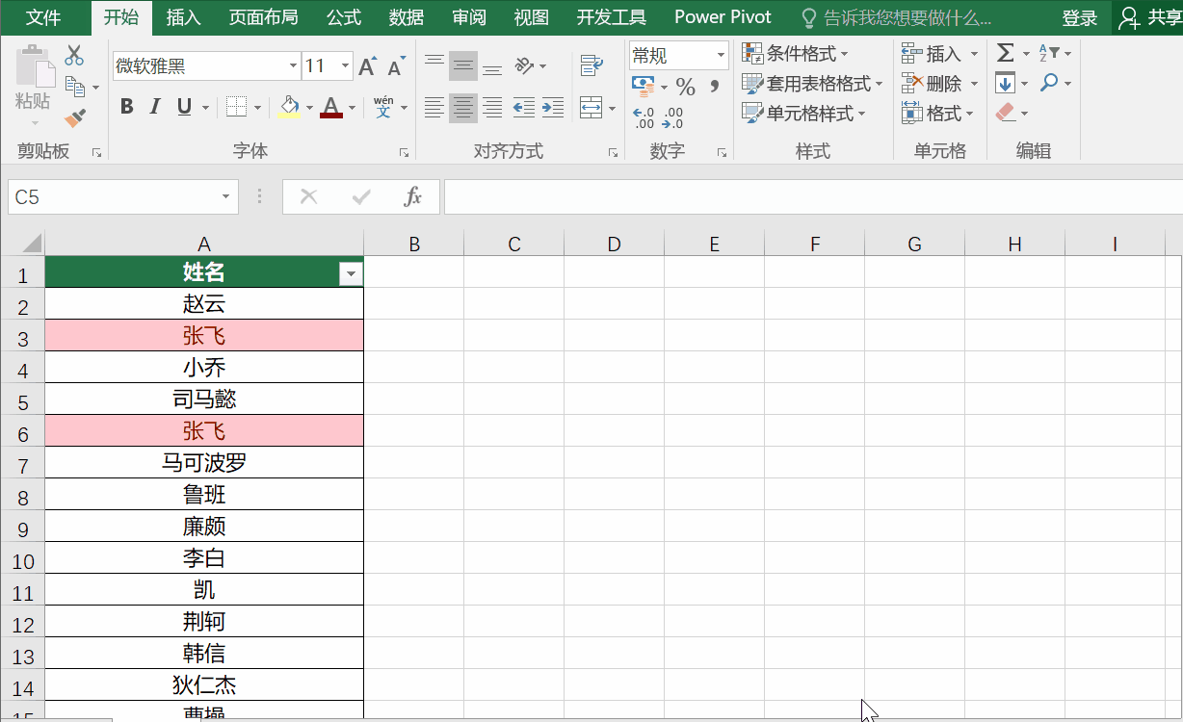Toggle Wrap Text for cells
Viewport: 1183px width, 722px height.
point(591,65)
